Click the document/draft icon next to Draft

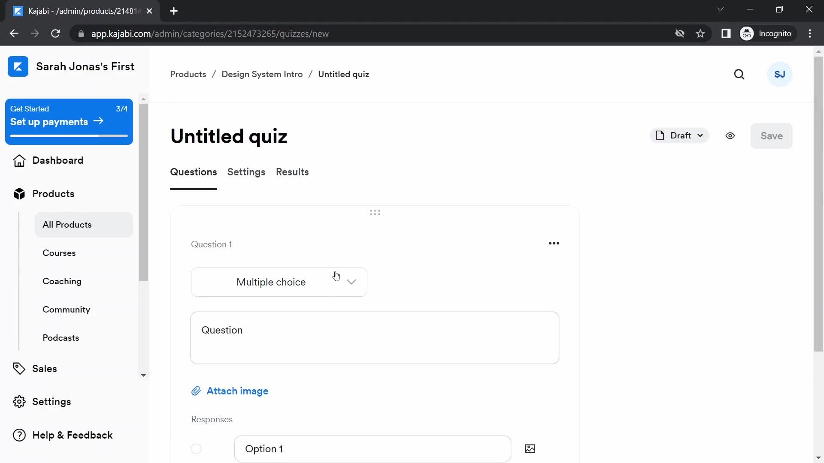point(660,135)
